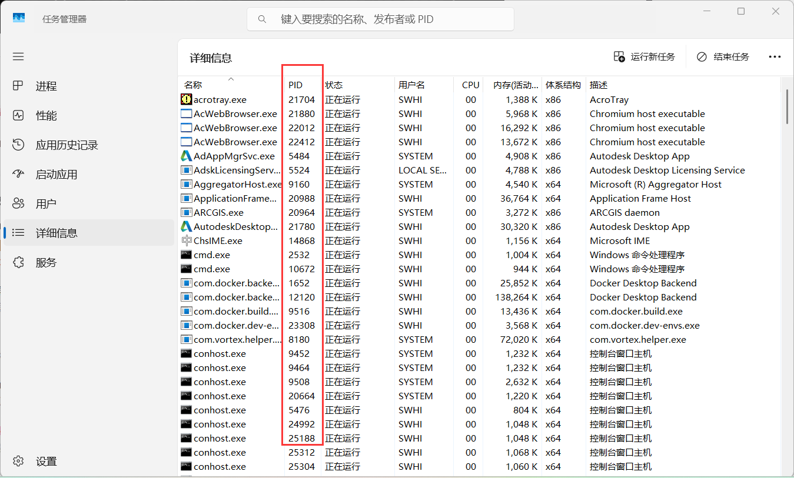
Task: Click the icon of conhost.exe with PID 9452
Action: (x=186, y=353)
